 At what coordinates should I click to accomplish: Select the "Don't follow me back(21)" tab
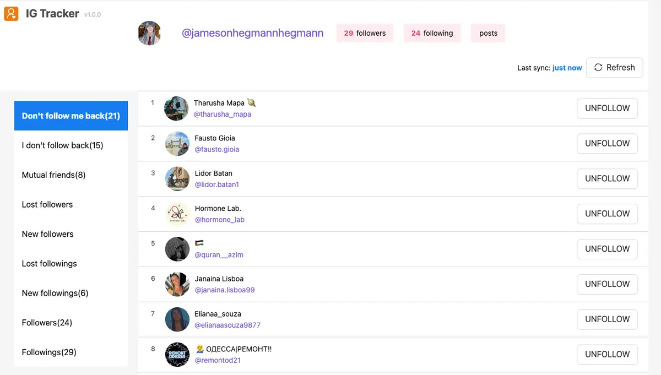click(x=71, y=116)
